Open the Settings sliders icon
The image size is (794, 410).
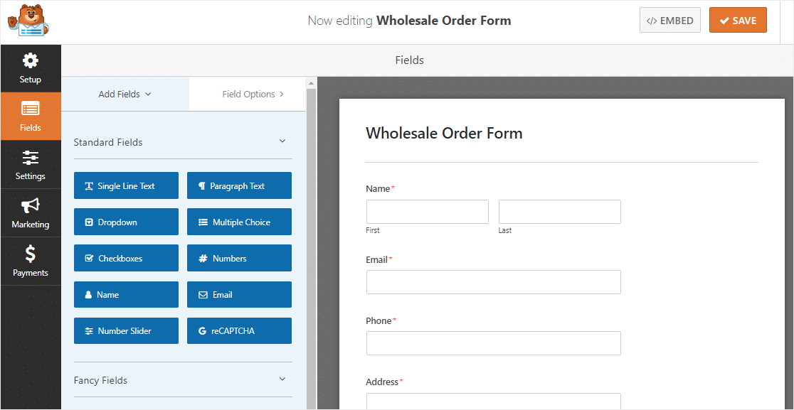(x=31, y=158)
